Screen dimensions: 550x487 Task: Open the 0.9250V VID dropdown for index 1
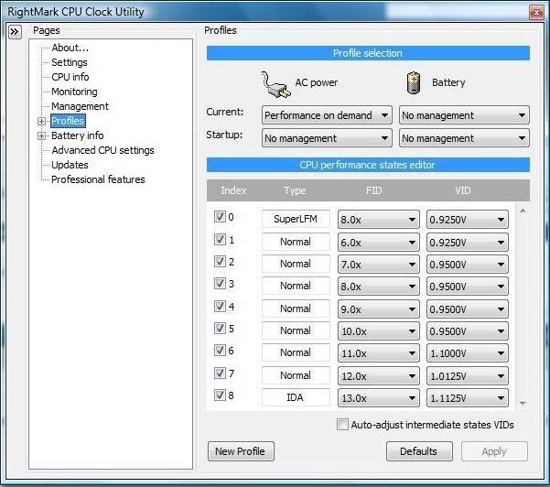pyautogui.click(x=468, y=242)
